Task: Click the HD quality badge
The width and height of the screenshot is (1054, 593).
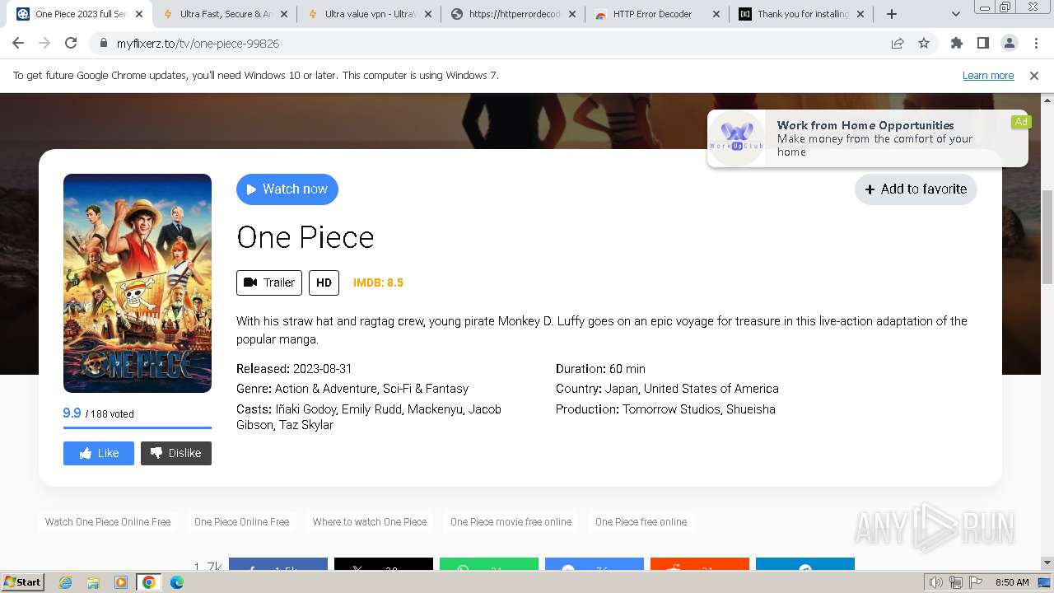Action: (324, 282)
